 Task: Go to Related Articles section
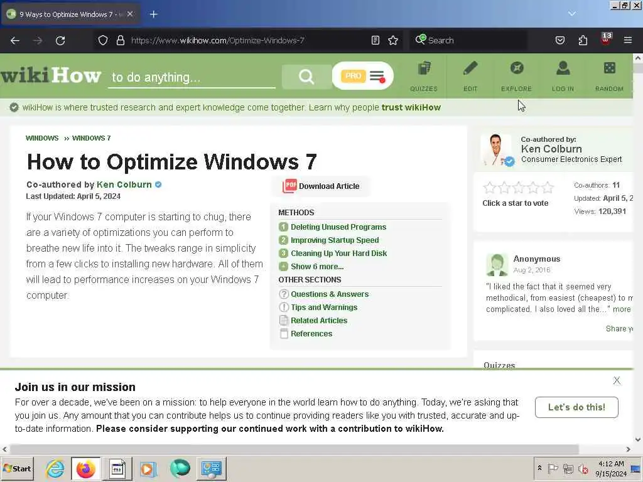pyautogui.click(x=319, y=321)
